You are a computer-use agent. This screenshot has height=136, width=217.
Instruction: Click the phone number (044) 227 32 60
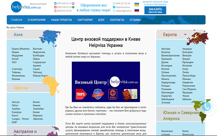click(x=123, y=3)
